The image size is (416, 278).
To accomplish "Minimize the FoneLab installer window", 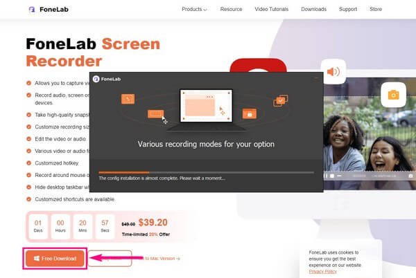I will coord(316,79).
